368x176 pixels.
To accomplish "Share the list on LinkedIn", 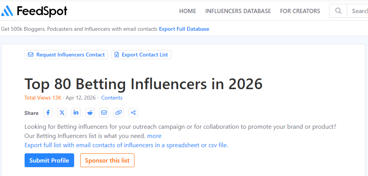I will (76, 113).
